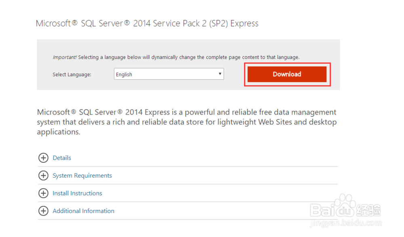Expand the System Requirements section
This screenshot has height=237, width=404.
click(82, 176)
